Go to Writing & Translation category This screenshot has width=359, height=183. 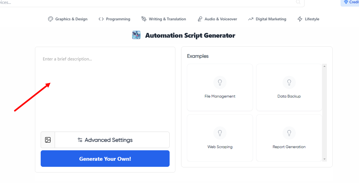pyautogui.click(x=167, y=19)
